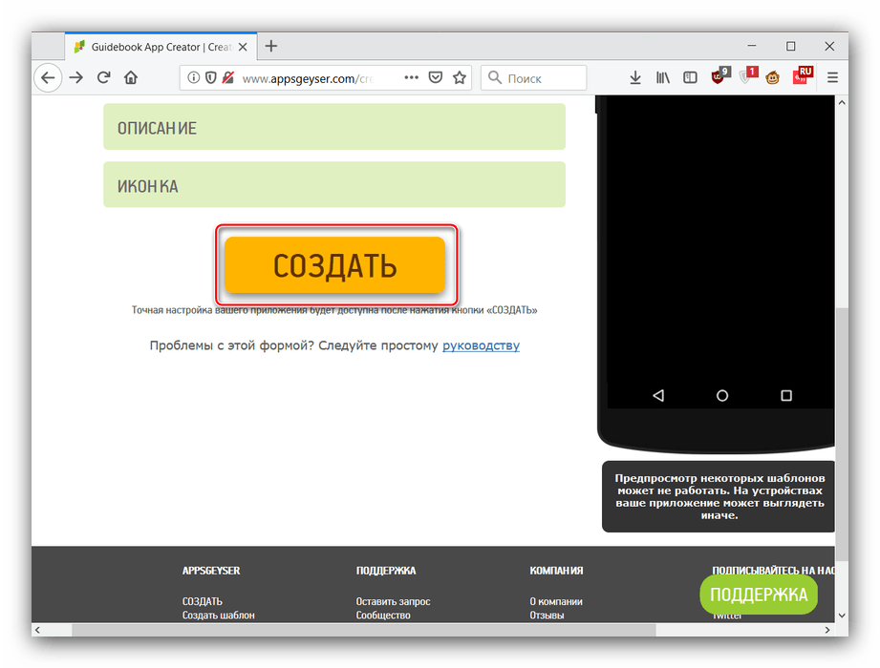Click the crossed-out permission icon in address bar
880x668 pixels.
[227, 77]
